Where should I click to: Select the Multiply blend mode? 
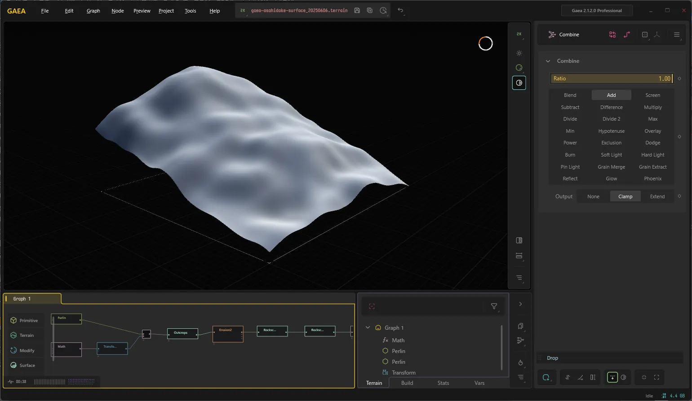[x=652, y=107]
